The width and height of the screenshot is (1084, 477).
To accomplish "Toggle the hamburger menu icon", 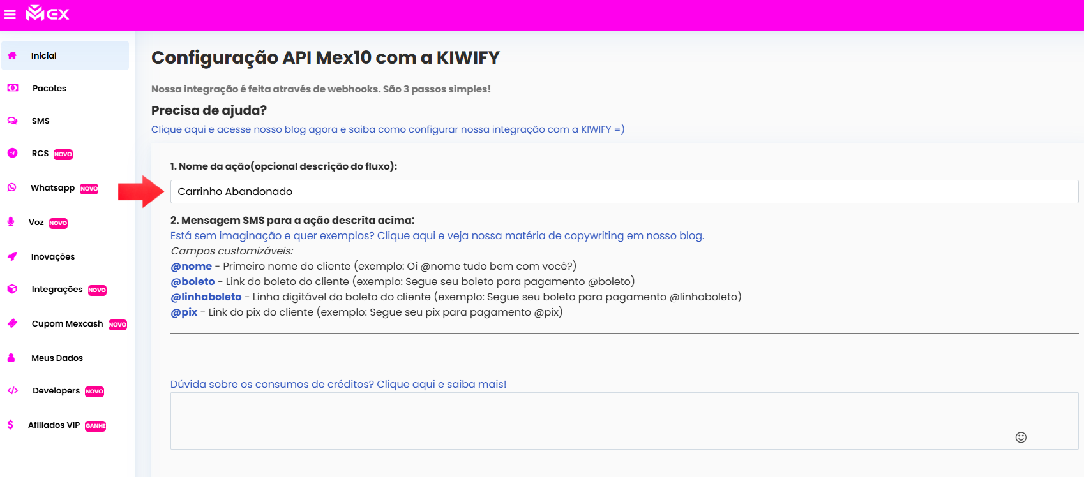I will coord(10,14).
